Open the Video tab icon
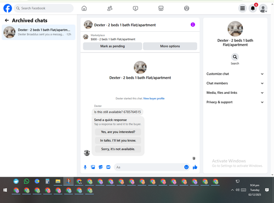 135,8
